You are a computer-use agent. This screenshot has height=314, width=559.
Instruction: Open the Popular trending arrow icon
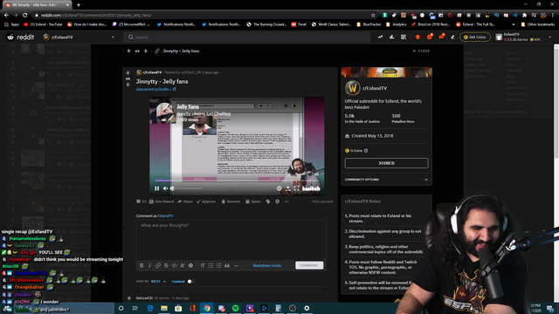(x=380, y=37)
